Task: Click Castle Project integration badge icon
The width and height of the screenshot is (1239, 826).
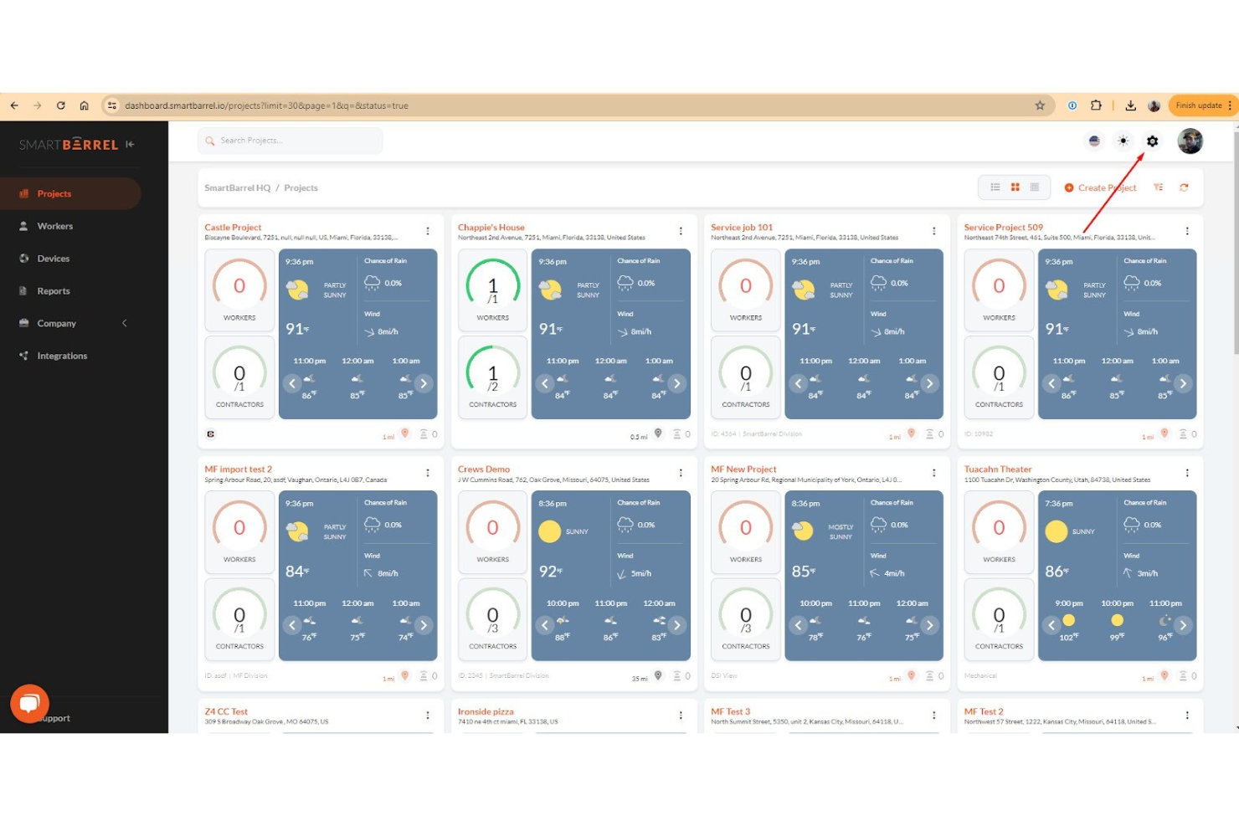Action: 210,434
